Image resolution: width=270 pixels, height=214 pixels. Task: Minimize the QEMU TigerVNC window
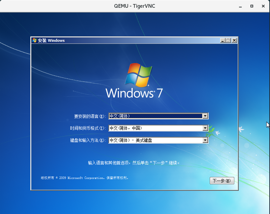tap(240, 6)
